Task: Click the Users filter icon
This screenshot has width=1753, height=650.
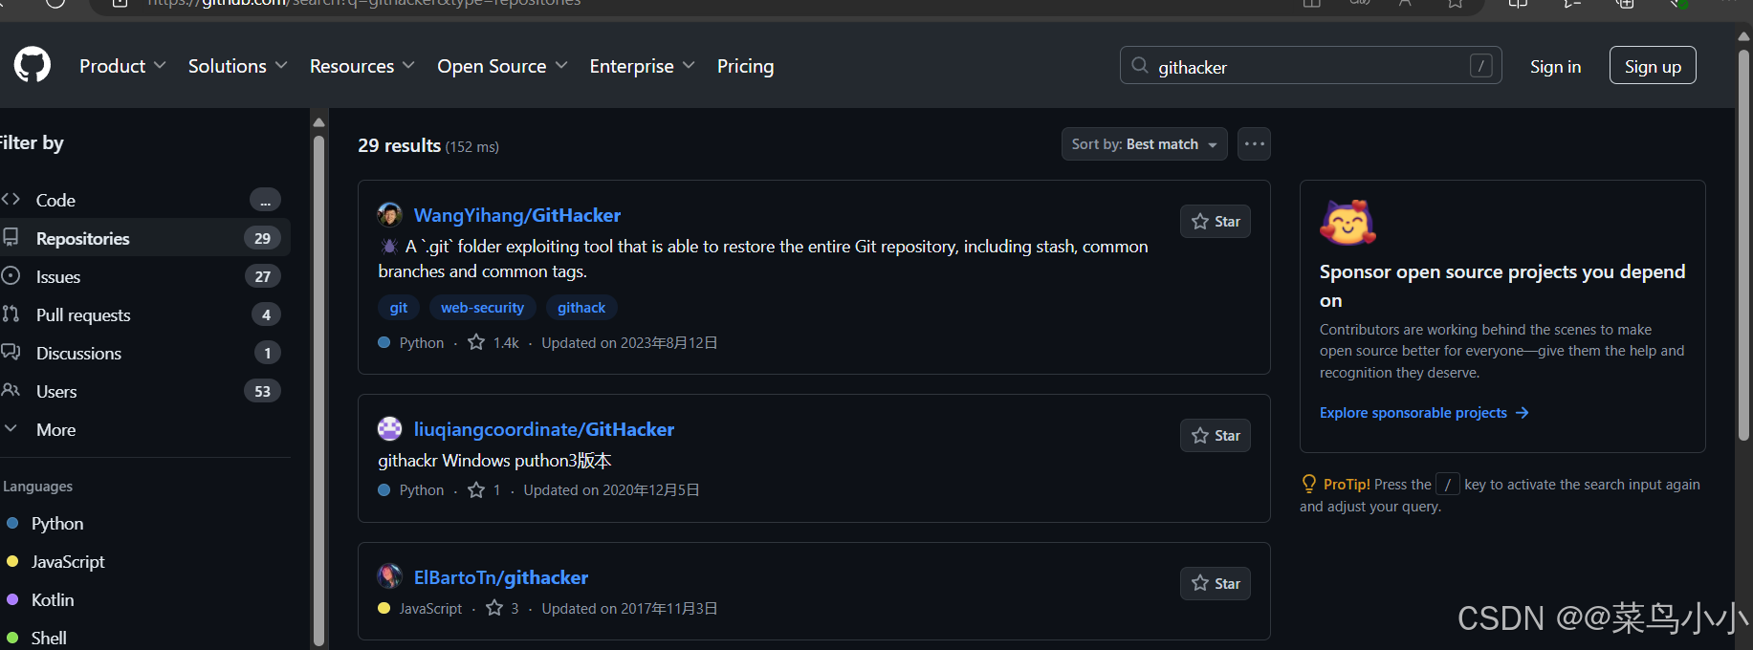Action: click(11, 391)
